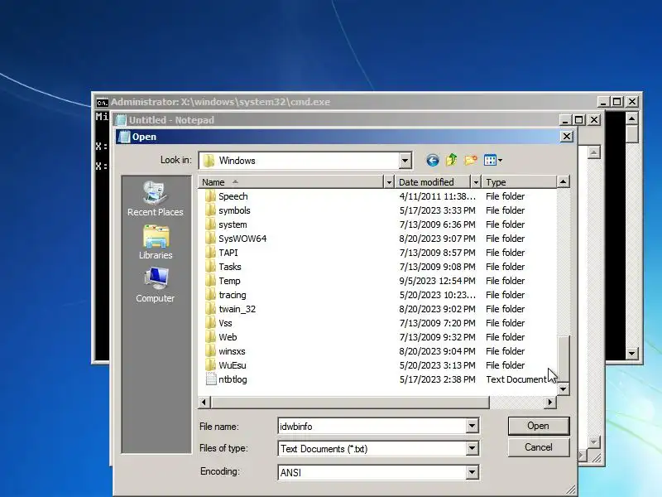Screen dimensions: 662x497
Task: Select the winsxs folder
Action: tap(232, 351)
